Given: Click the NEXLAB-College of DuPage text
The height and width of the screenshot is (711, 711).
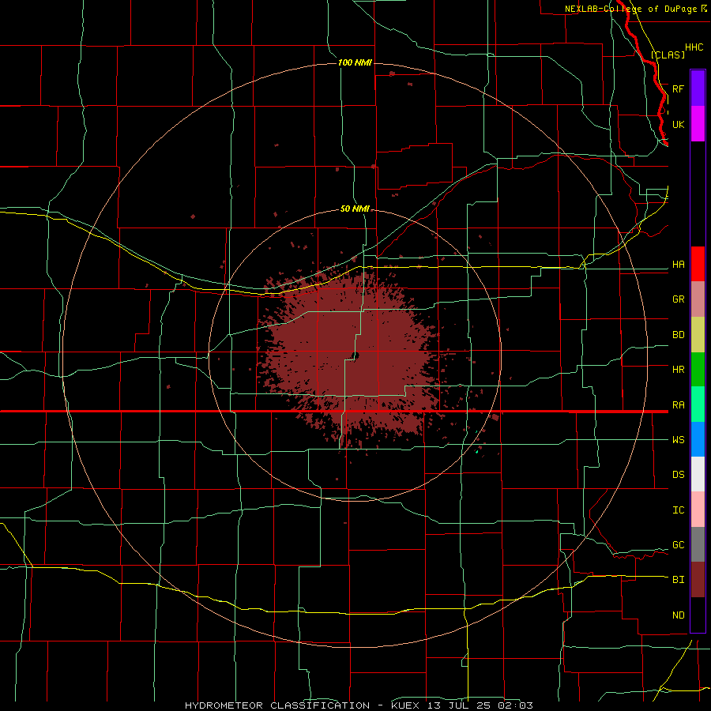Looking at the screenshot, I should click(630, 9).
